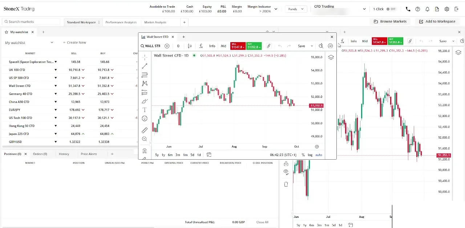The height and width of the screenshot is (228, 465).
Task: Open candlestick chart style selector
Action: (190, 46)
